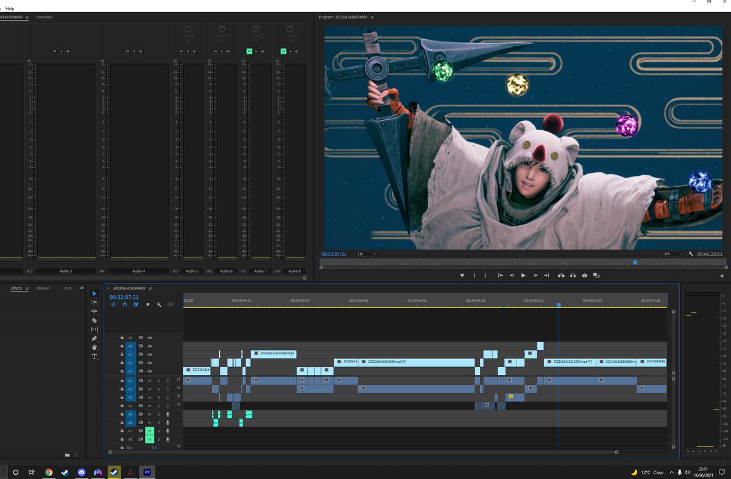Select the Track Select Forward tool
Viewport: 731px width, 479px height.
94,302
